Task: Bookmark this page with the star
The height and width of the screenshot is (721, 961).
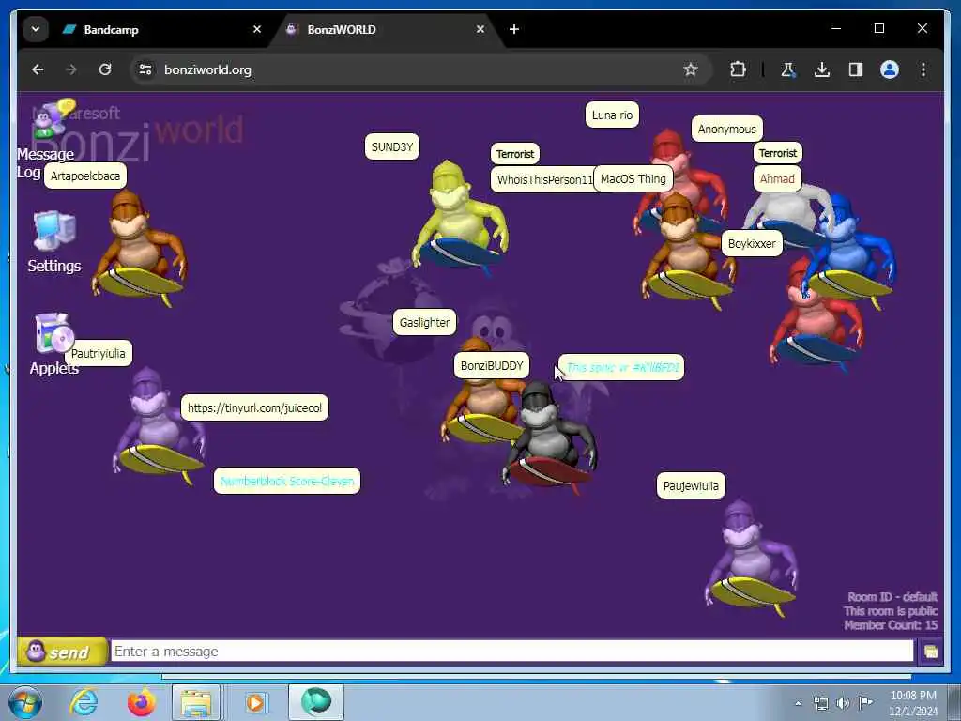Action: pos(691,69)
